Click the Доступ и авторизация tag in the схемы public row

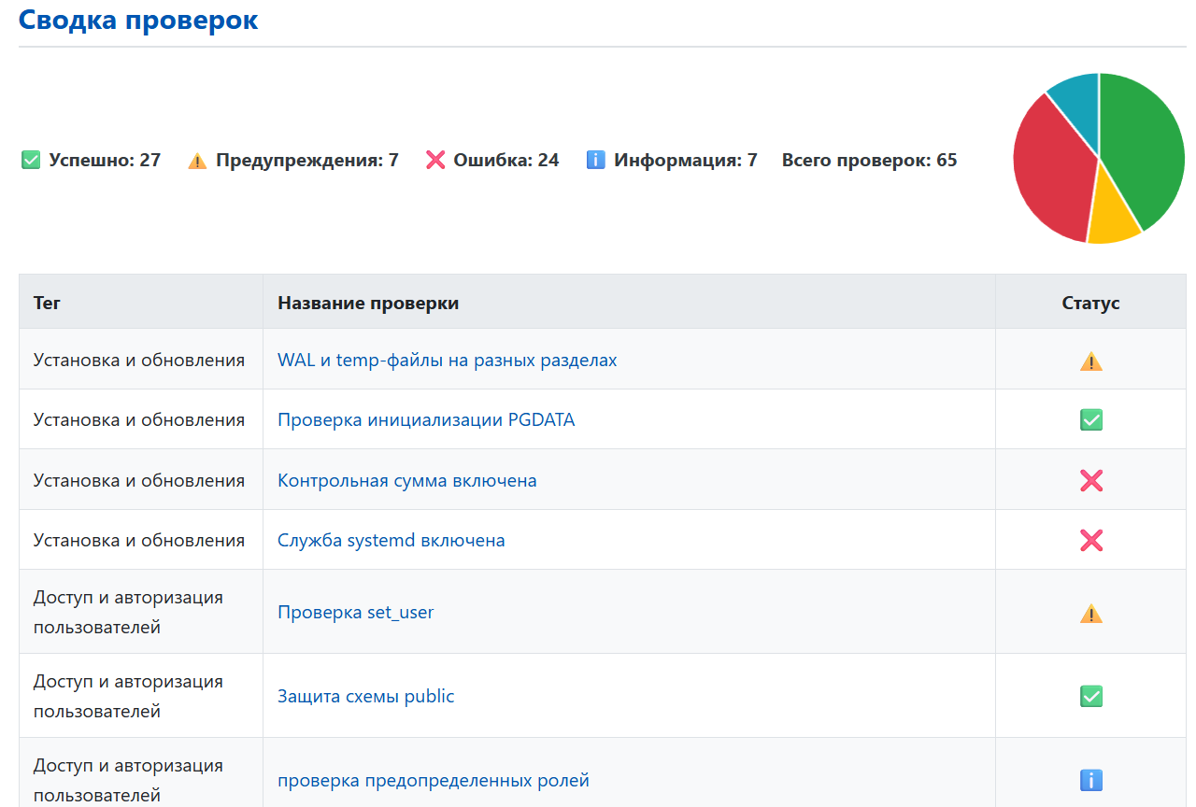128,696
